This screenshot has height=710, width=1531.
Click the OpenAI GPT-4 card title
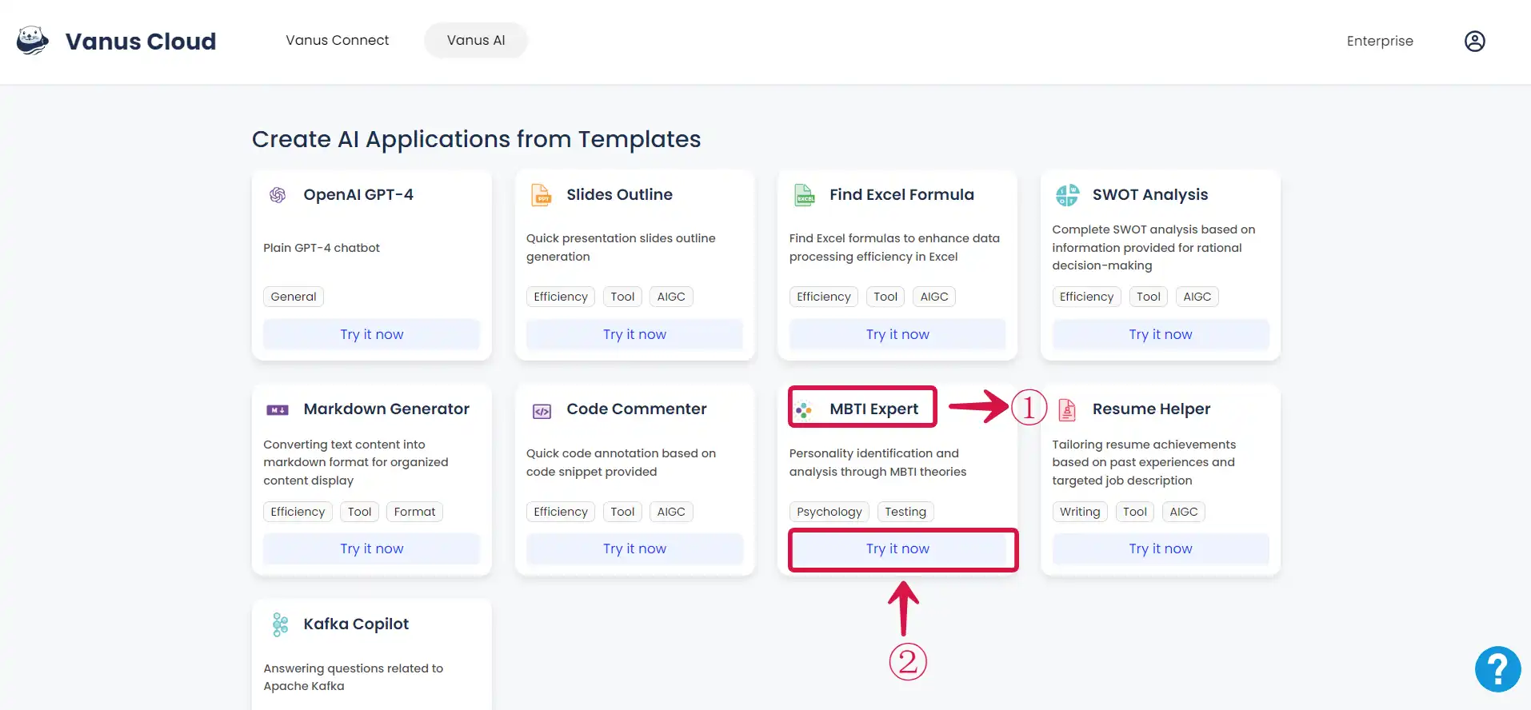(x=358, y=194)
